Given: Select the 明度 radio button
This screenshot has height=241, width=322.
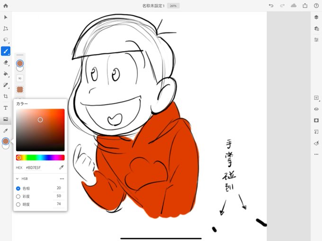Looking at the screenshot, I should point(18,204).
